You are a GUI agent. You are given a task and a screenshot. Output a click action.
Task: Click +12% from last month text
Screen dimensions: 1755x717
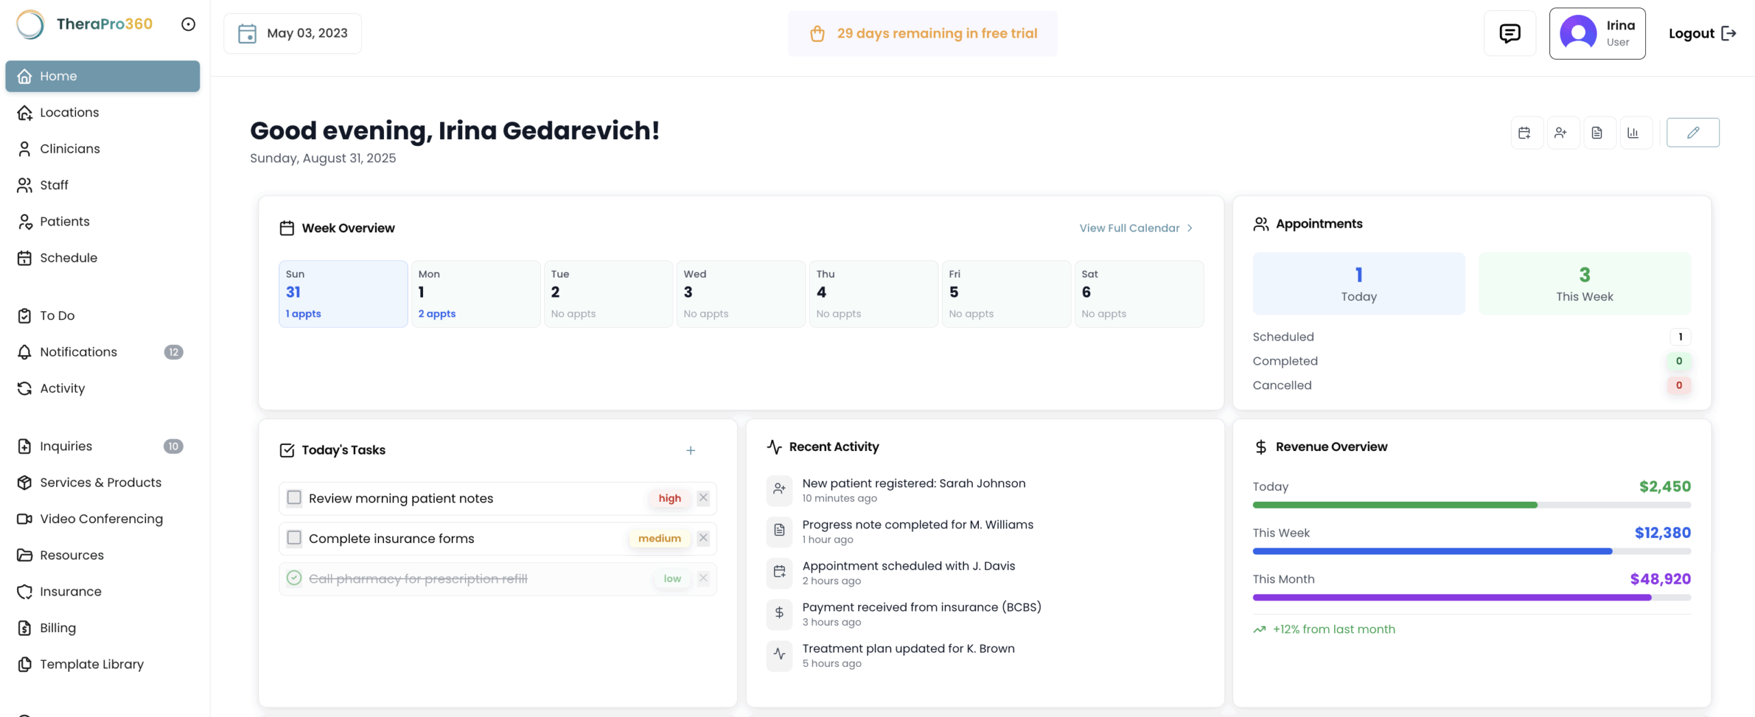point(1333,629)
